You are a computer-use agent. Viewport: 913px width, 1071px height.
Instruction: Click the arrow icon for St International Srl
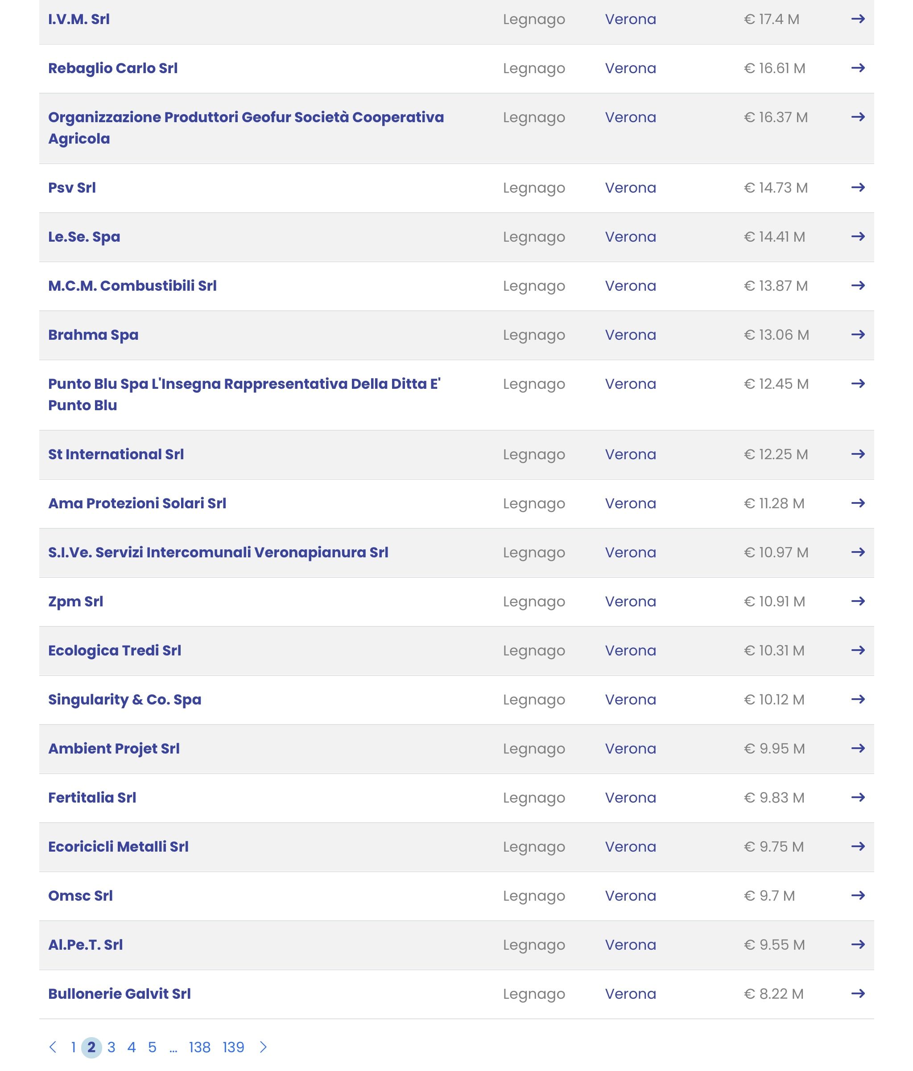coord(858,454)
